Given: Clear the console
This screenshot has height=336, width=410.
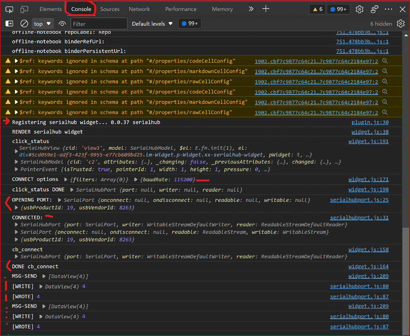Looking at the screenshot, I should 24,24.
